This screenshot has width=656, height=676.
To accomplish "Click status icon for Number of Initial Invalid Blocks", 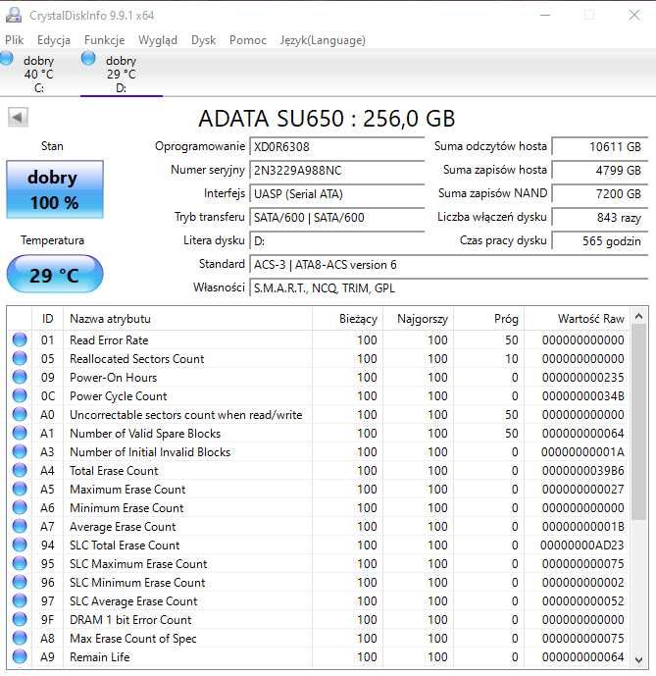I will pos(20,452).
